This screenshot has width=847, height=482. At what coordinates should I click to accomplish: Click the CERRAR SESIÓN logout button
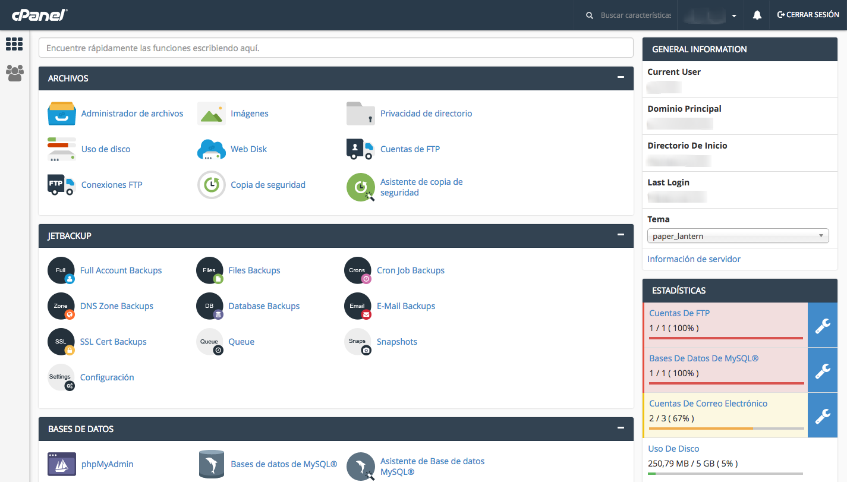tap(808, 15)
